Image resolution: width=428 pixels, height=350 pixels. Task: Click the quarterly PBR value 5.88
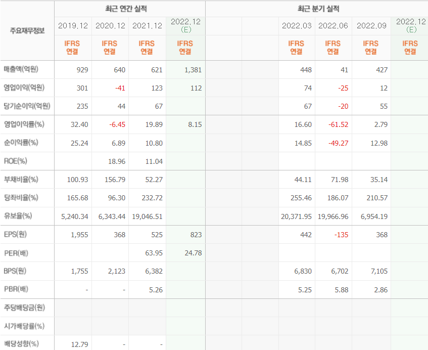tap(342, 290)
